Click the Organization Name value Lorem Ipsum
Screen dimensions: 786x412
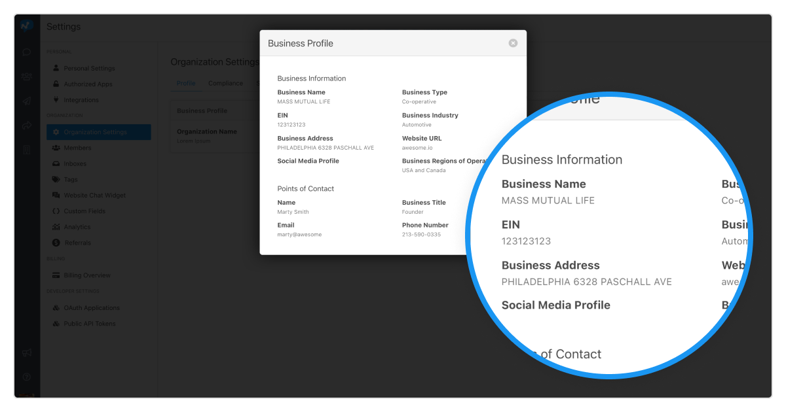[x=194, y=141]
